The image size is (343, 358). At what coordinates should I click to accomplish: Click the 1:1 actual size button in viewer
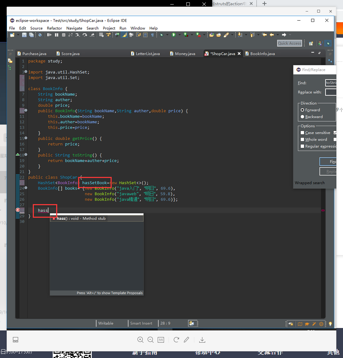click(161, 340)
